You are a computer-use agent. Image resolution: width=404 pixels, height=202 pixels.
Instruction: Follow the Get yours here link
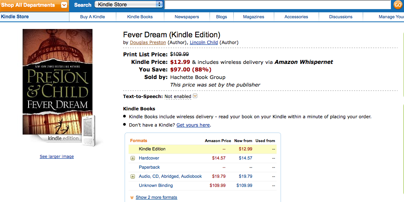click(x=193, y=125)
